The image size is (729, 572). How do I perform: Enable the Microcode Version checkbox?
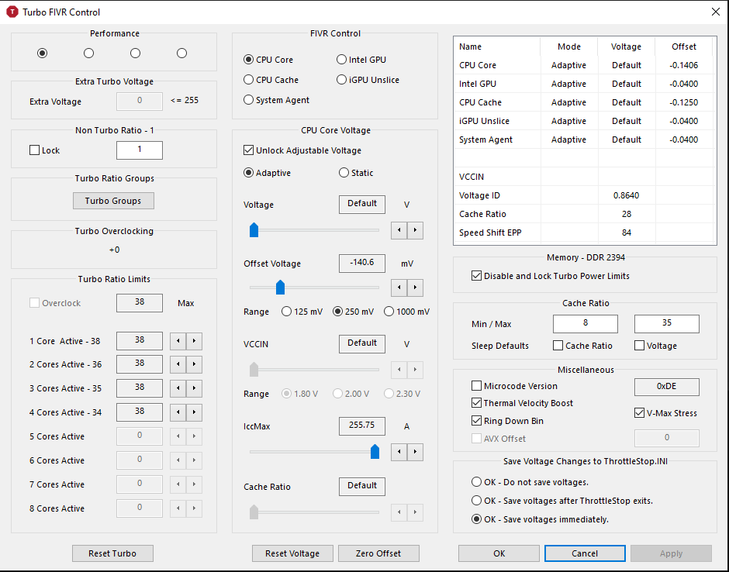[x=477, y=386]
